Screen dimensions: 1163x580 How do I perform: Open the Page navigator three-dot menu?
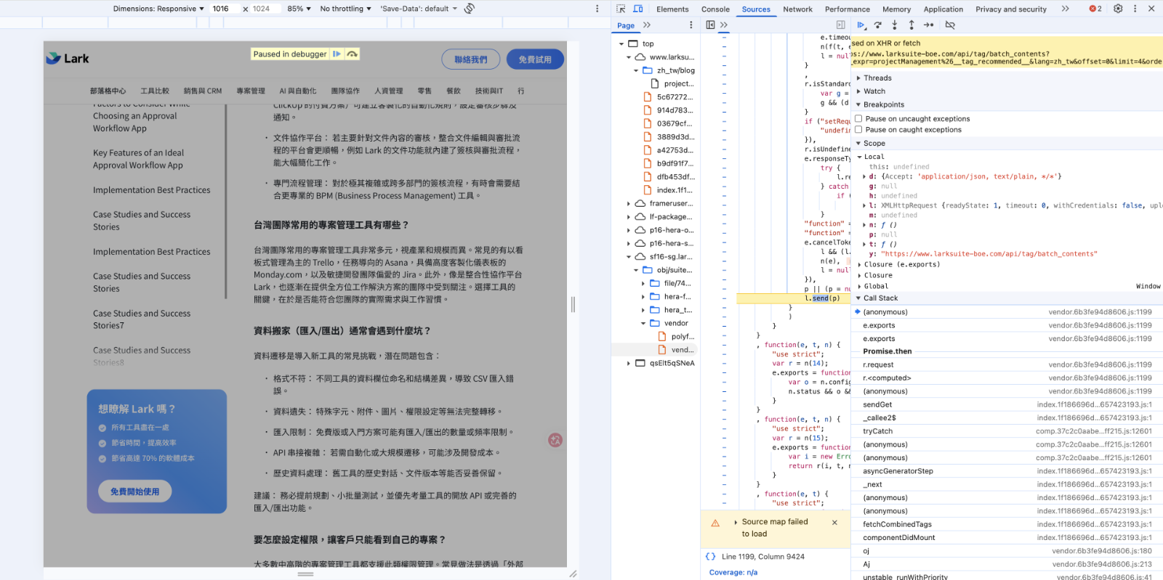pos(691,25)
